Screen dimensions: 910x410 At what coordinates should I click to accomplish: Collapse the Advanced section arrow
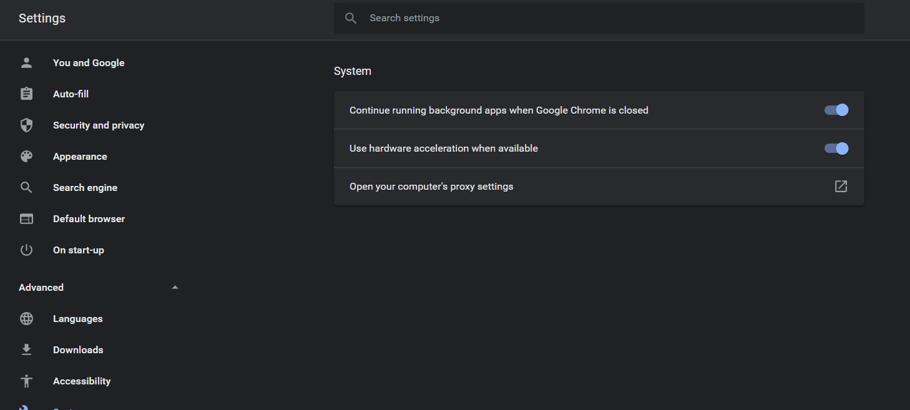(x=175, y=288)
